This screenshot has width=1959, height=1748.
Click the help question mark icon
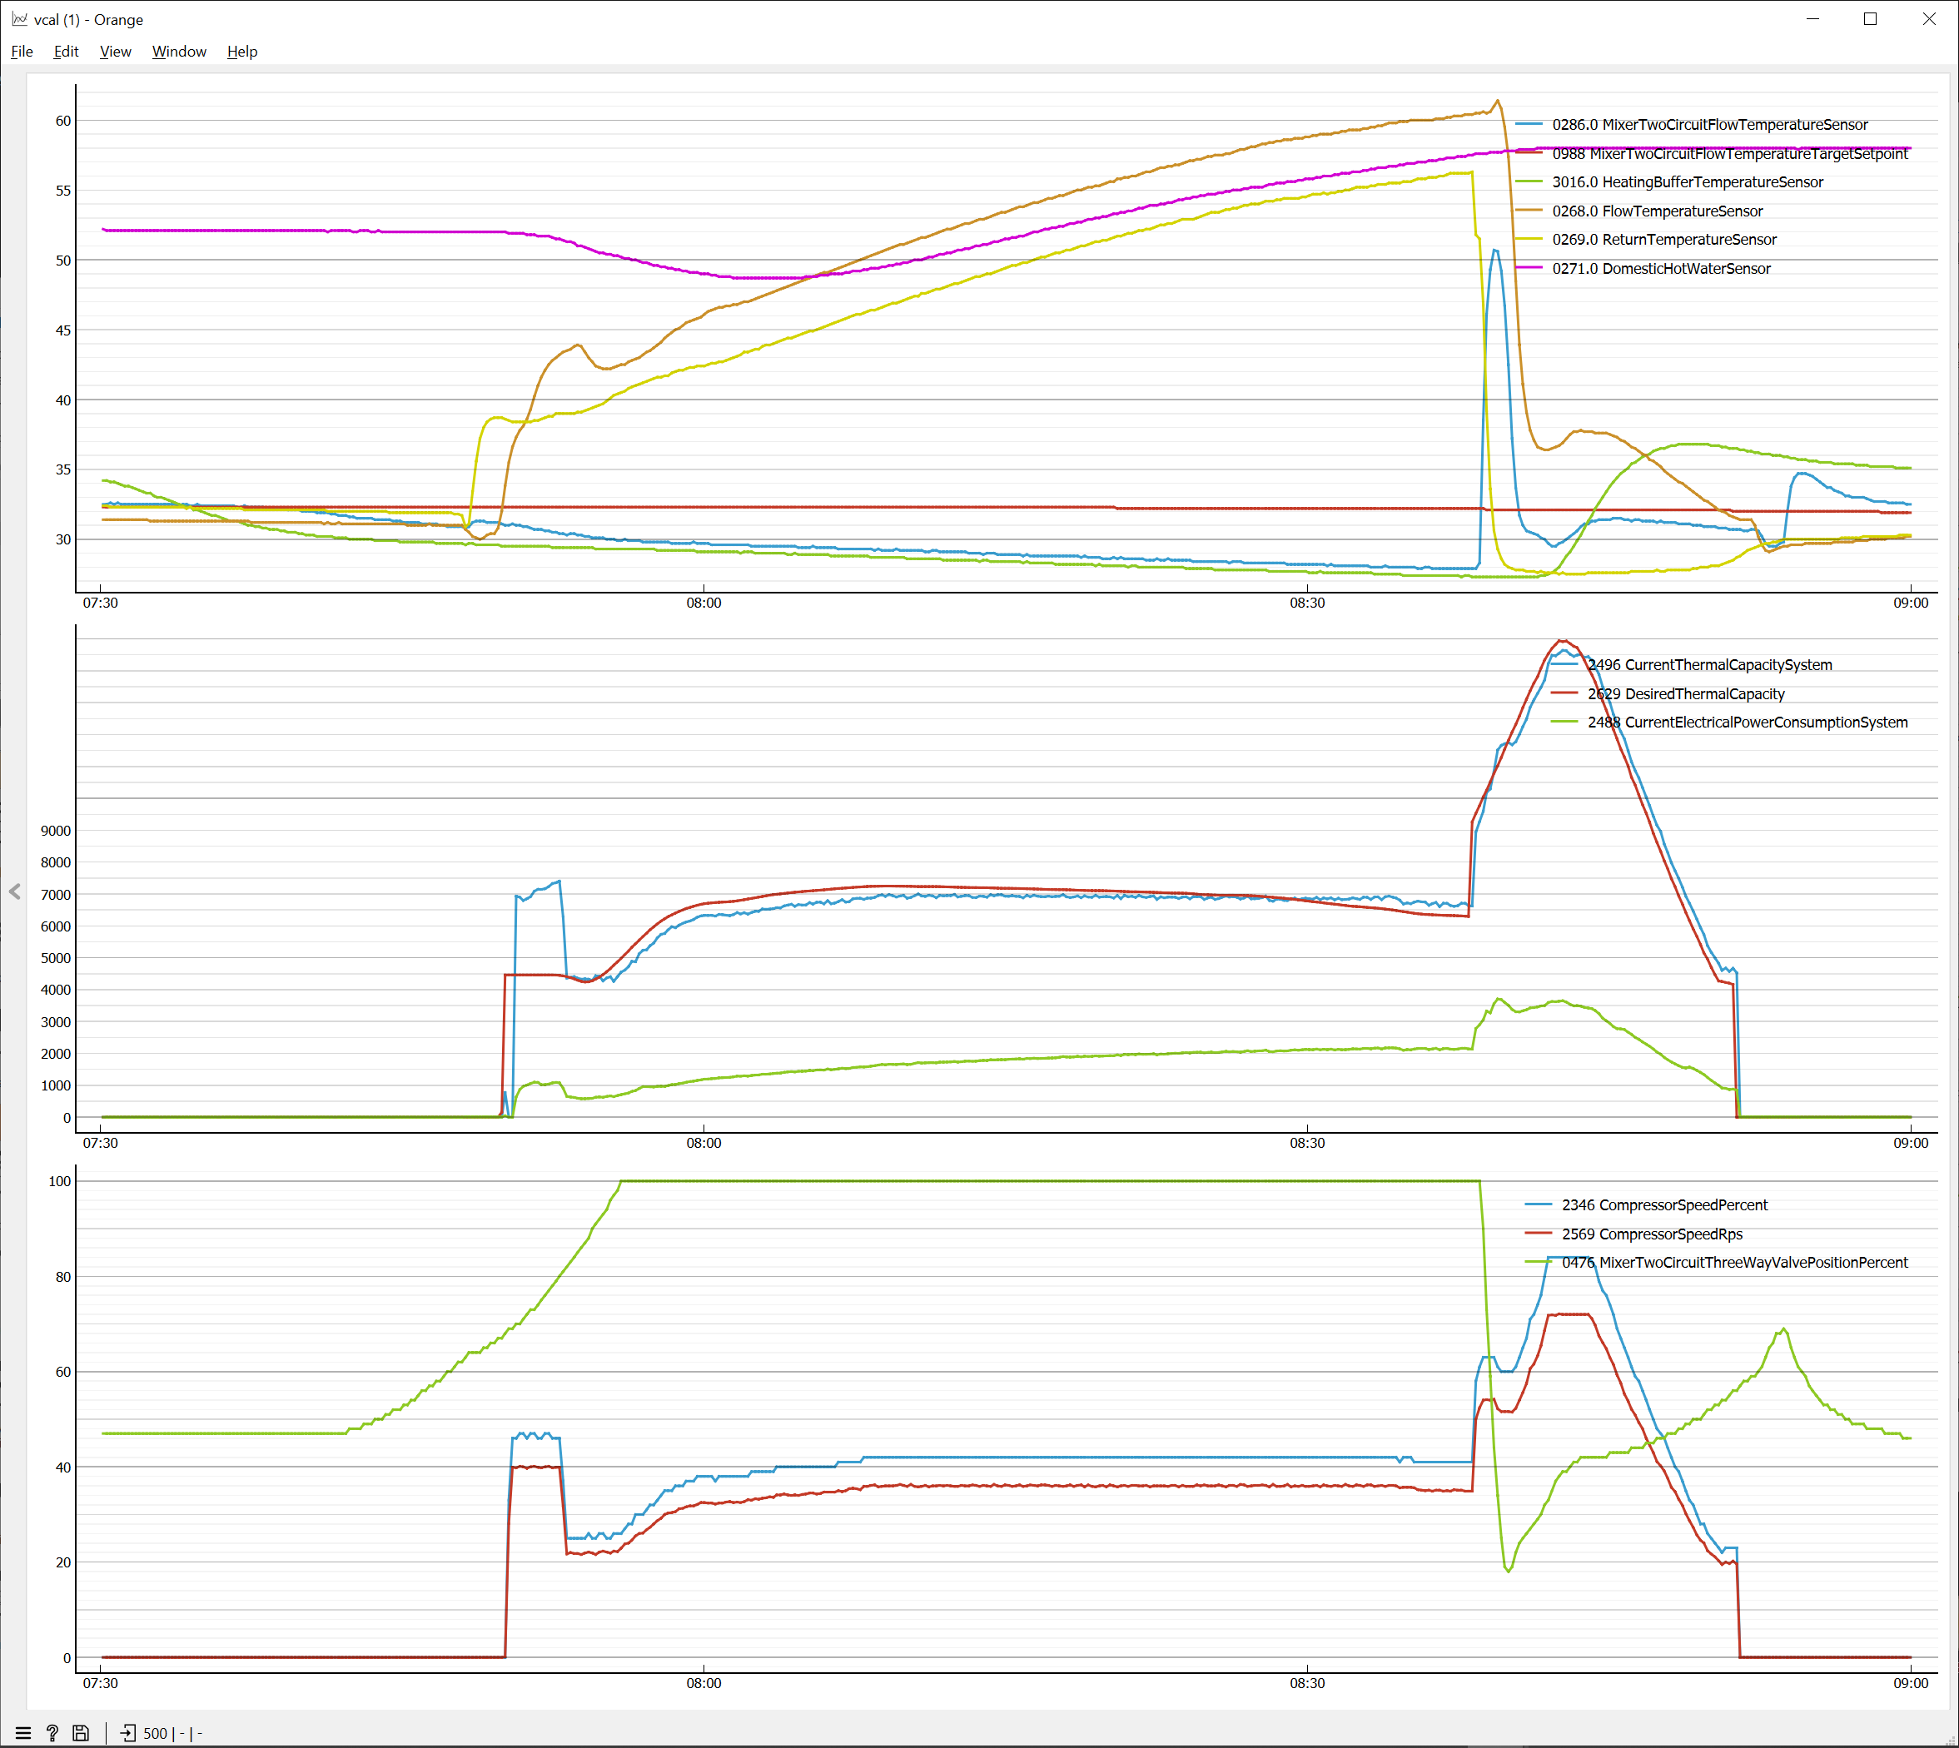point(52,1733)
